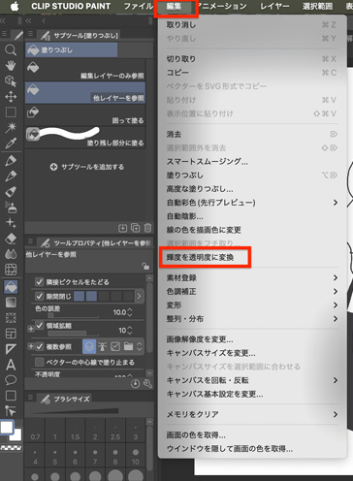Select folder-layer reference mode icon

pos(128,346)
